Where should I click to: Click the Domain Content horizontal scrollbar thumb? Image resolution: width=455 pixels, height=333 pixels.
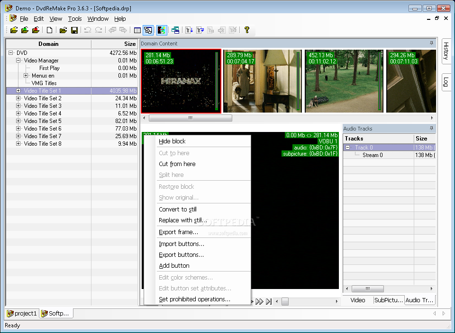[x=191, y=118]
